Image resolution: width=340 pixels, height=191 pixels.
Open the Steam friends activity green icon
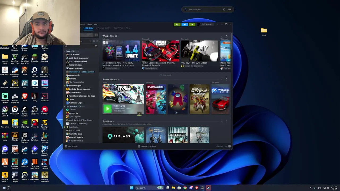[177, 24]
